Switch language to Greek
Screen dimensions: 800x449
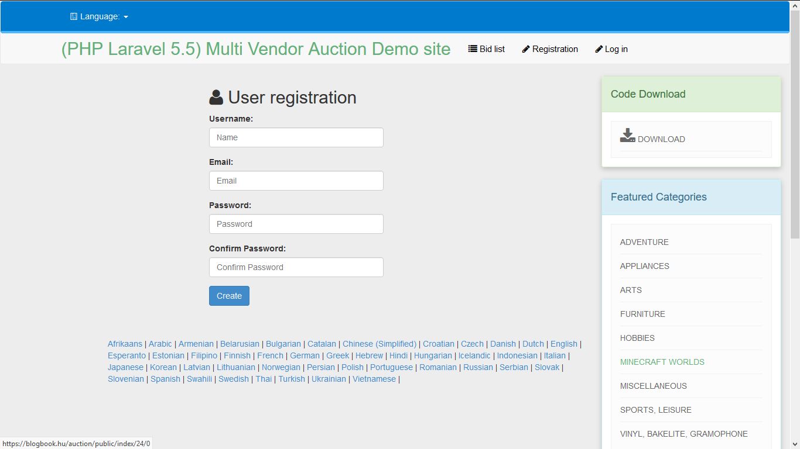click(338, 355)
